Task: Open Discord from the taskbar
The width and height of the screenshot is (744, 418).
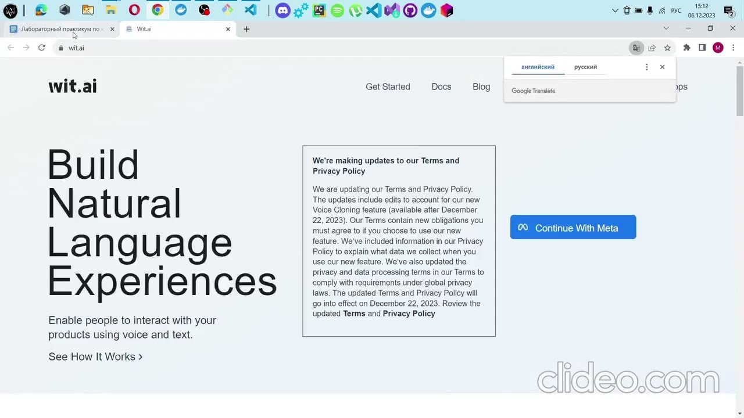Action: [282, 10]
